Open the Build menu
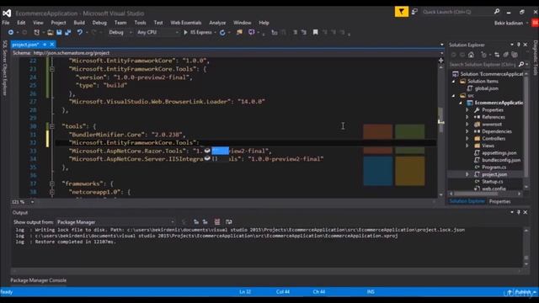The width and height of the screenshot is (539, 303). pos(79,23)
